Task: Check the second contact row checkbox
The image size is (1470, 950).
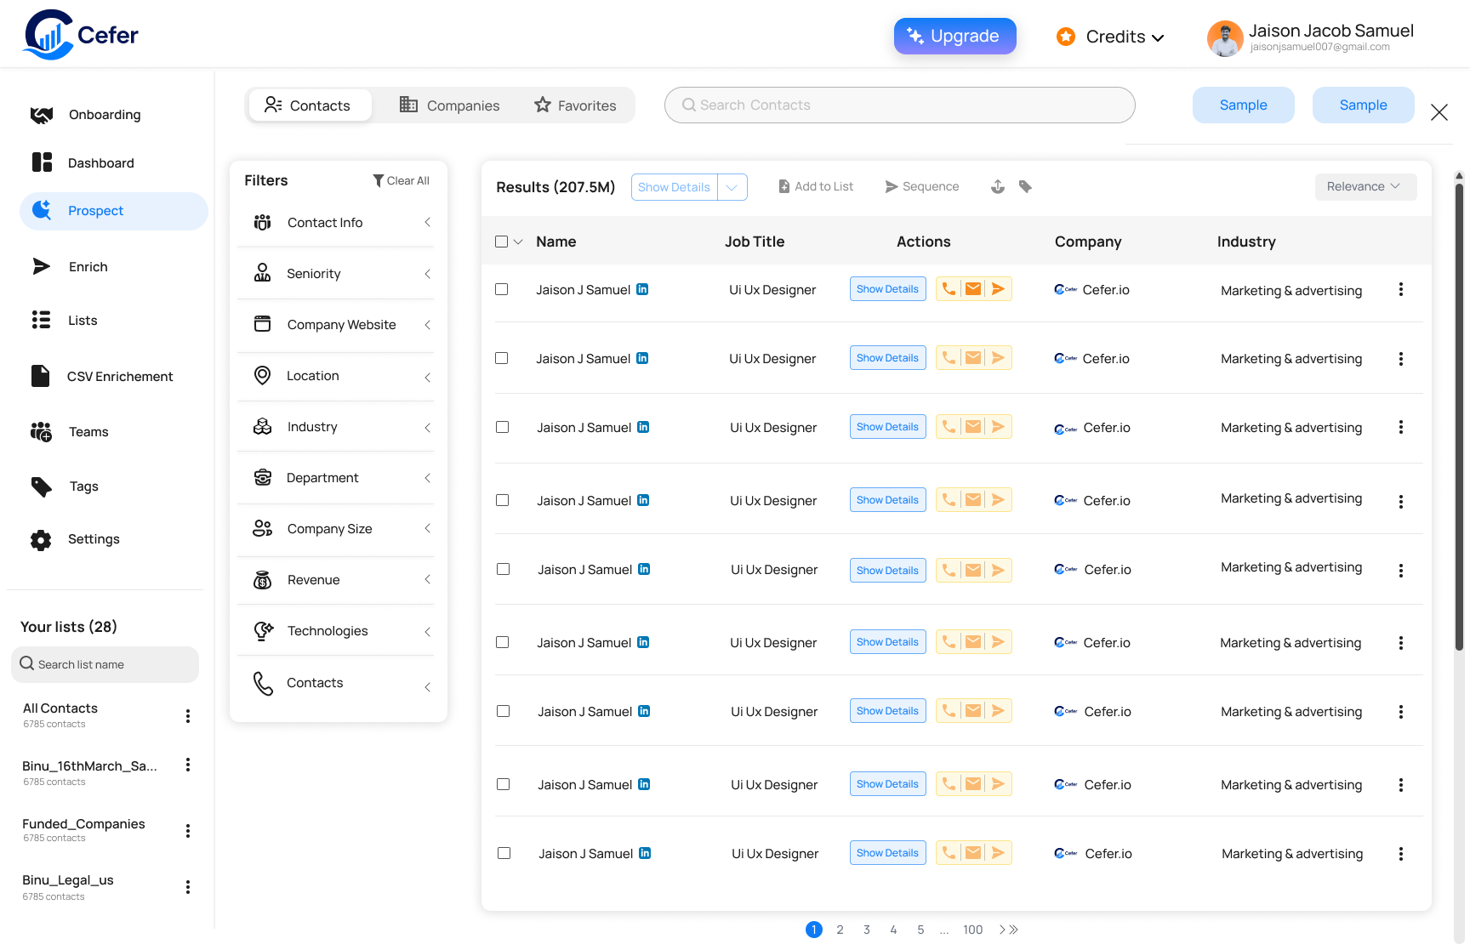Action: point(502,358)
